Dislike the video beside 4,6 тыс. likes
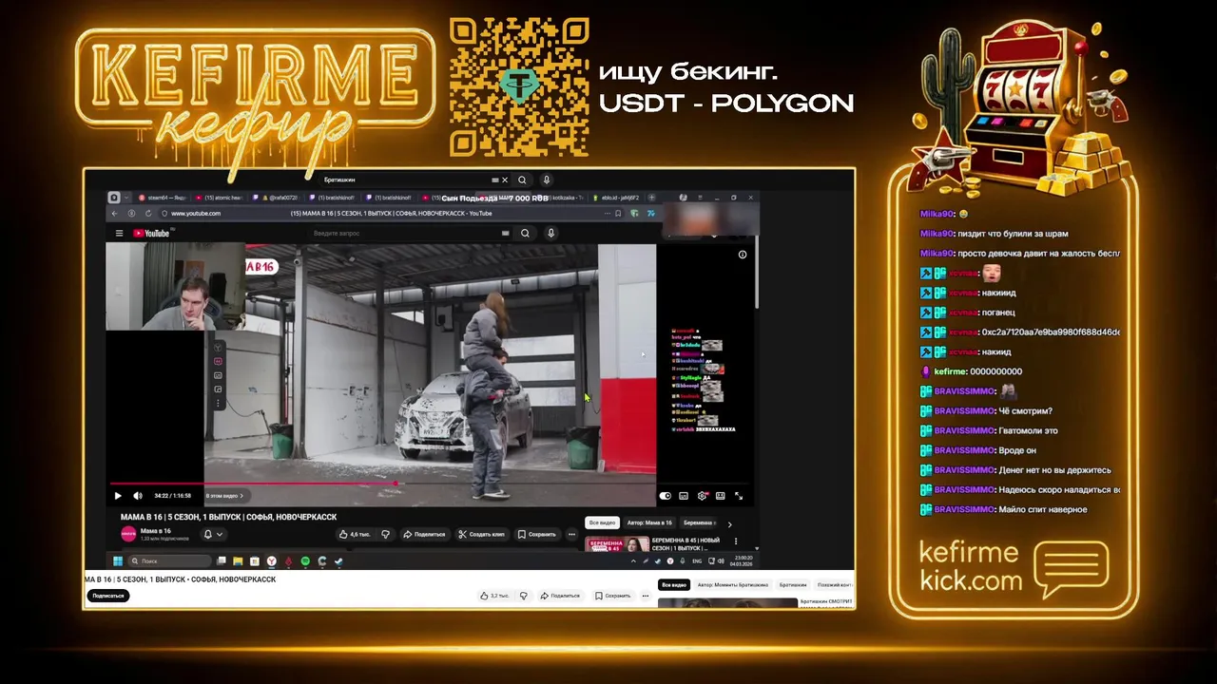The width and height of the screenshot is (1217, 684). [x=385, y=535]
